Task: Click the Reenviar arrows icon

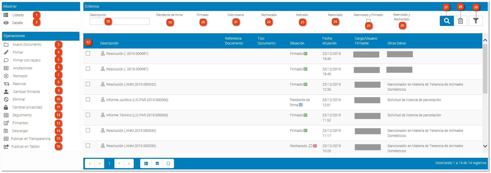Action: point(6,84)
